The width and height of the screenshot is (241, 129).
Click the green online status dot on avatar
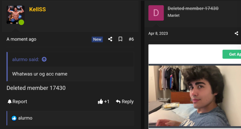click(21, 22)
